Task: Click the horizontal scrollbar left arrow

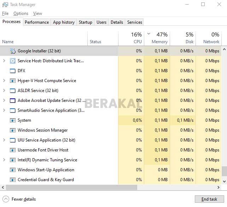Action: tap(3, 188)
